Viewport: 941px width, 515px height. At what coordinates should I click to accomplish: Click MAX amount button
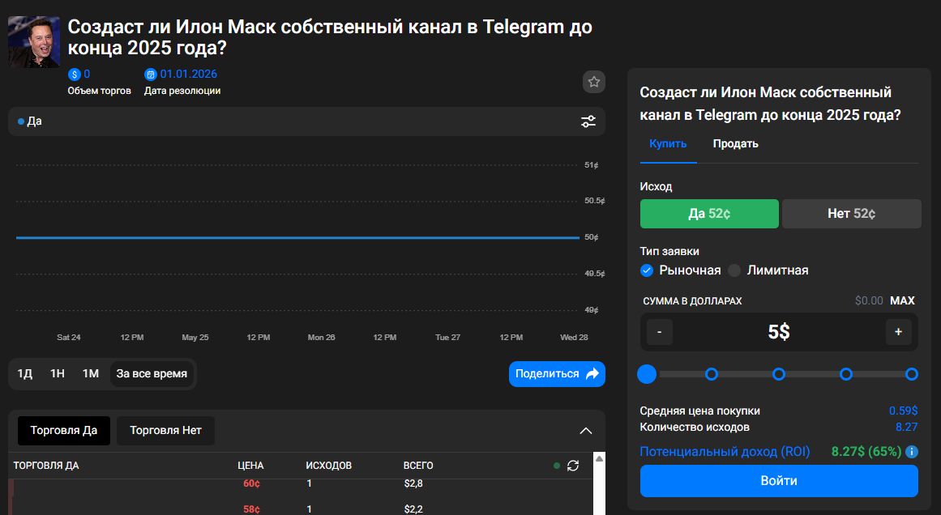(902, 300)
